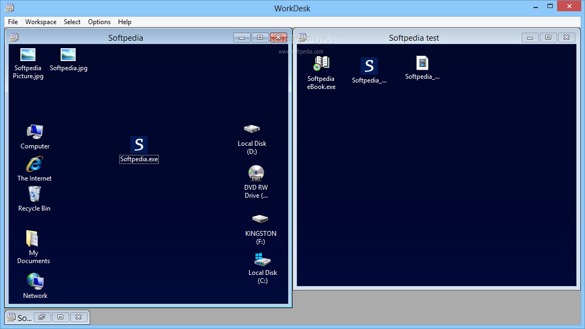Select the Recycle Bin icon

[34, 194]
